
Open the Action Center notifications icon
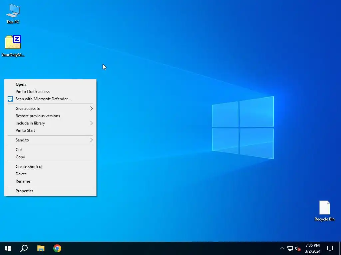pos(330,248)
